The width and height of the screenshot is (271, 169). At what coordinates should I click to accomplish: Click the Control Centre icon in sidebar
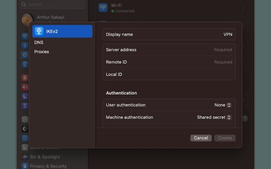coord(25,147)
